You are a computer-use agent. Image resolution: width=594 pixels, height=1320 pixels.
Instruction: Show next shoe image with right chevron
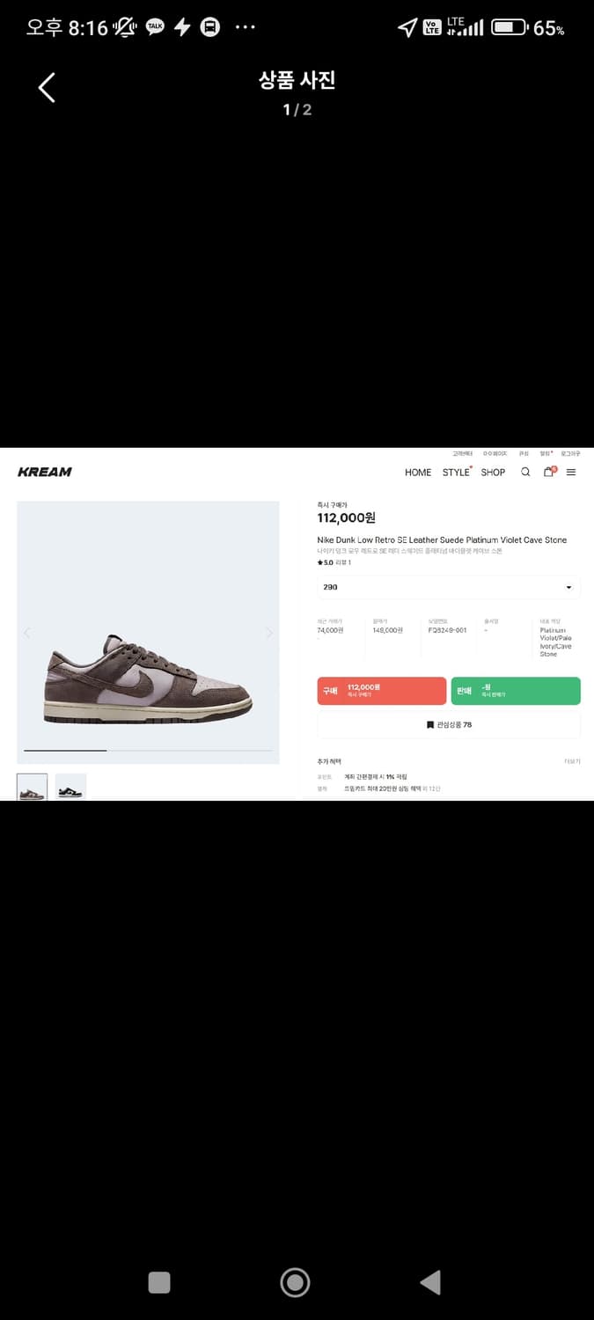click(269, 633)
